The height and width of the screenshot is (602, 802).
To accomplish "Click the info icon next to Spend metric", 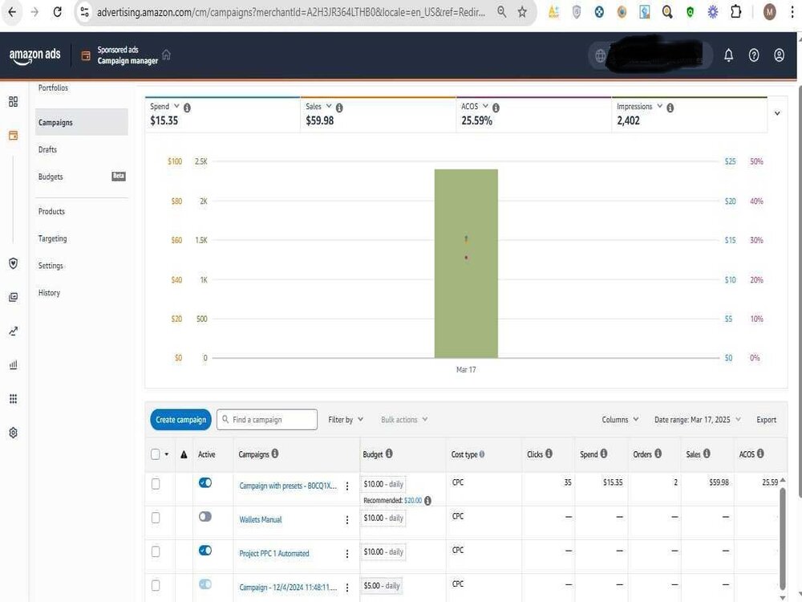I will (187, 108).
